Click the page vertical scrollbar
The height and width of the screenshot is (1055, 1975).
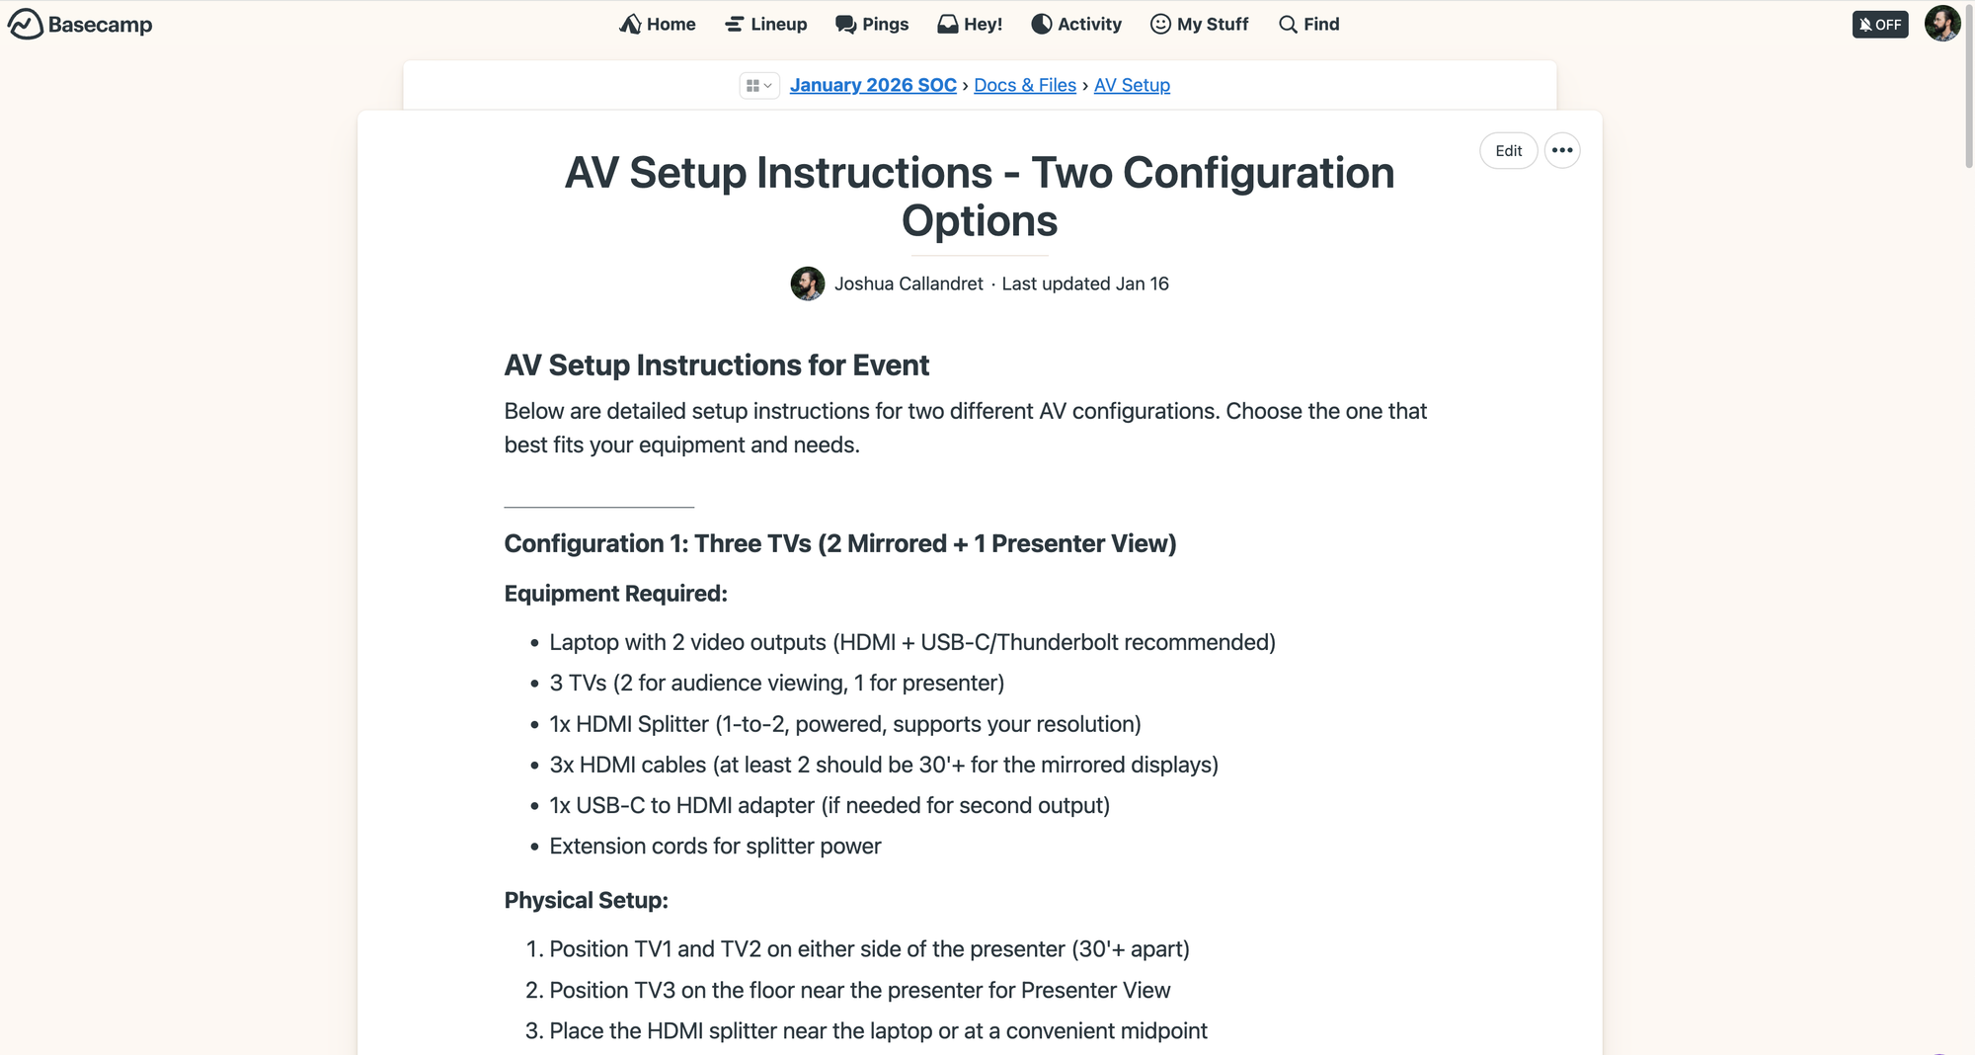pyautogui.click(x=1968, y=89)
